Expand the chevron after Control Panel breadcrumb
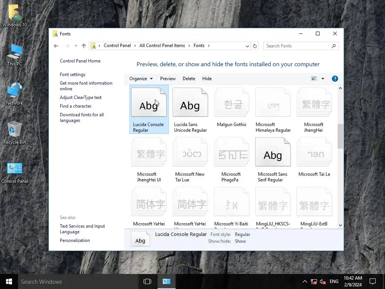 [135, 46]
